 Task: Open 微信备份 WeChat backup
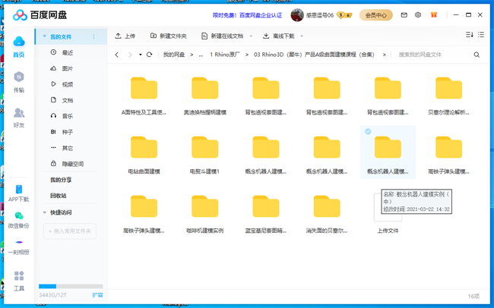18,219
